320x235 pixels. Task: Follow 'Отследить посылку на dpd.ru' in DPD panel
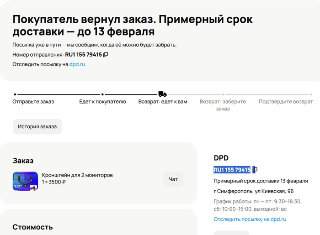point(250,219)
